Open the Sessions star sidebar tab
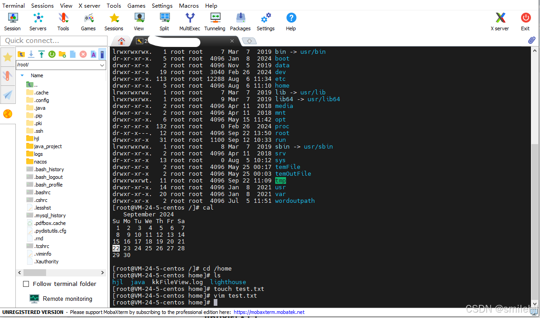Screen dimensions: 540x318 pos(8,57)
